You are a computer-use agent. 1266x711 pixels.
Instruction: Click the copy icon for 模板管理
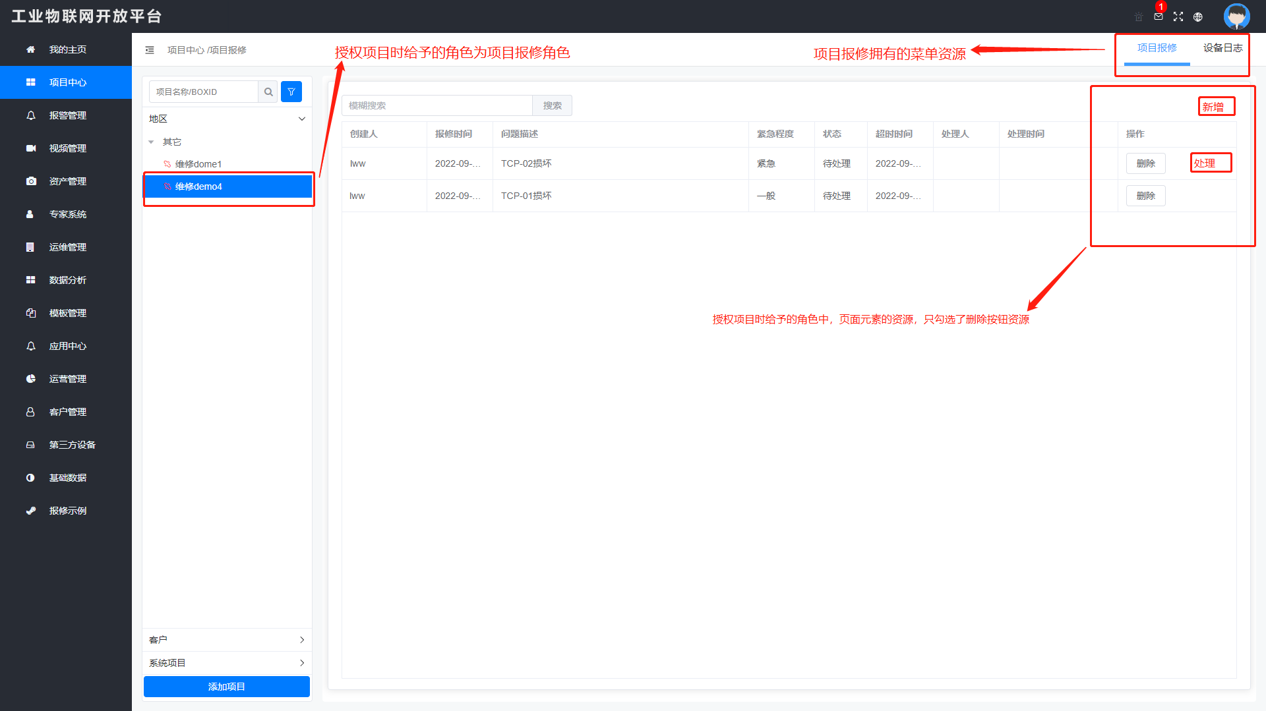tap(30, 313)
